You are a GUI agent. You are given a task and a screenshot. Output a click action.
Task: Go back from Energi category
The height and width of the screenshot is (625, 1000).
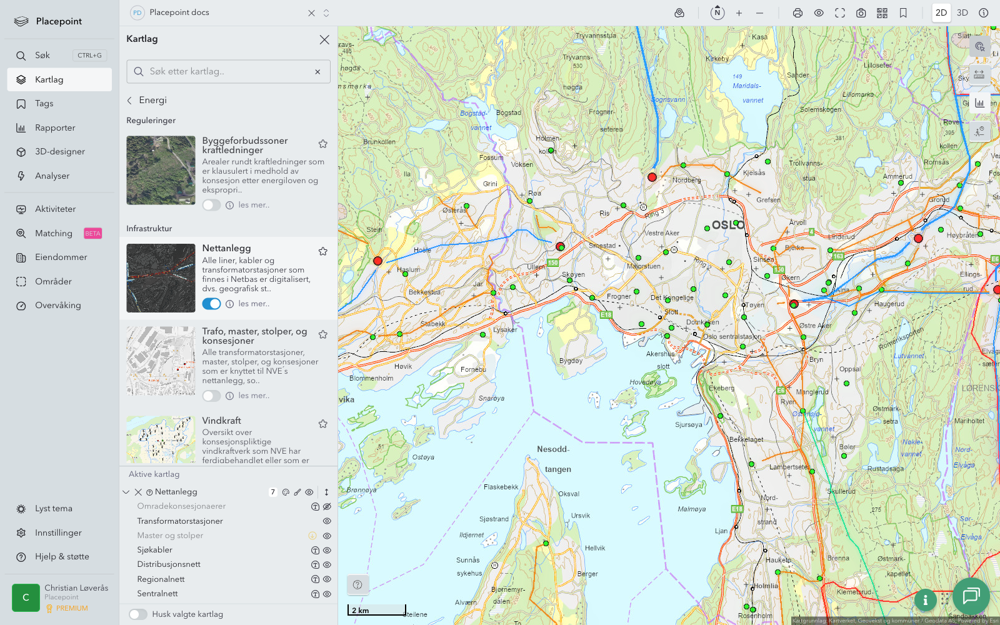130,100
